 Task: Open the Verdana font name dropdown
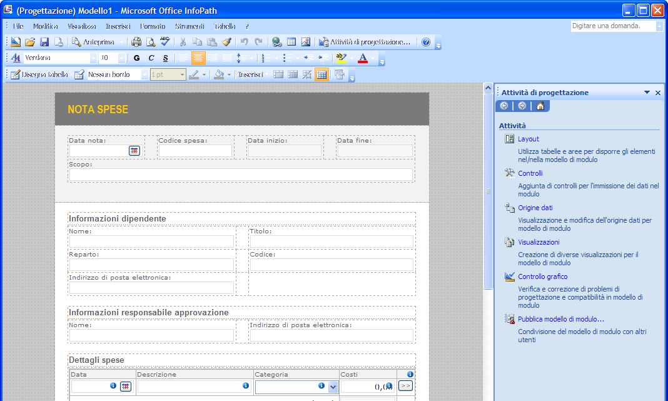(x=93, y=58)
